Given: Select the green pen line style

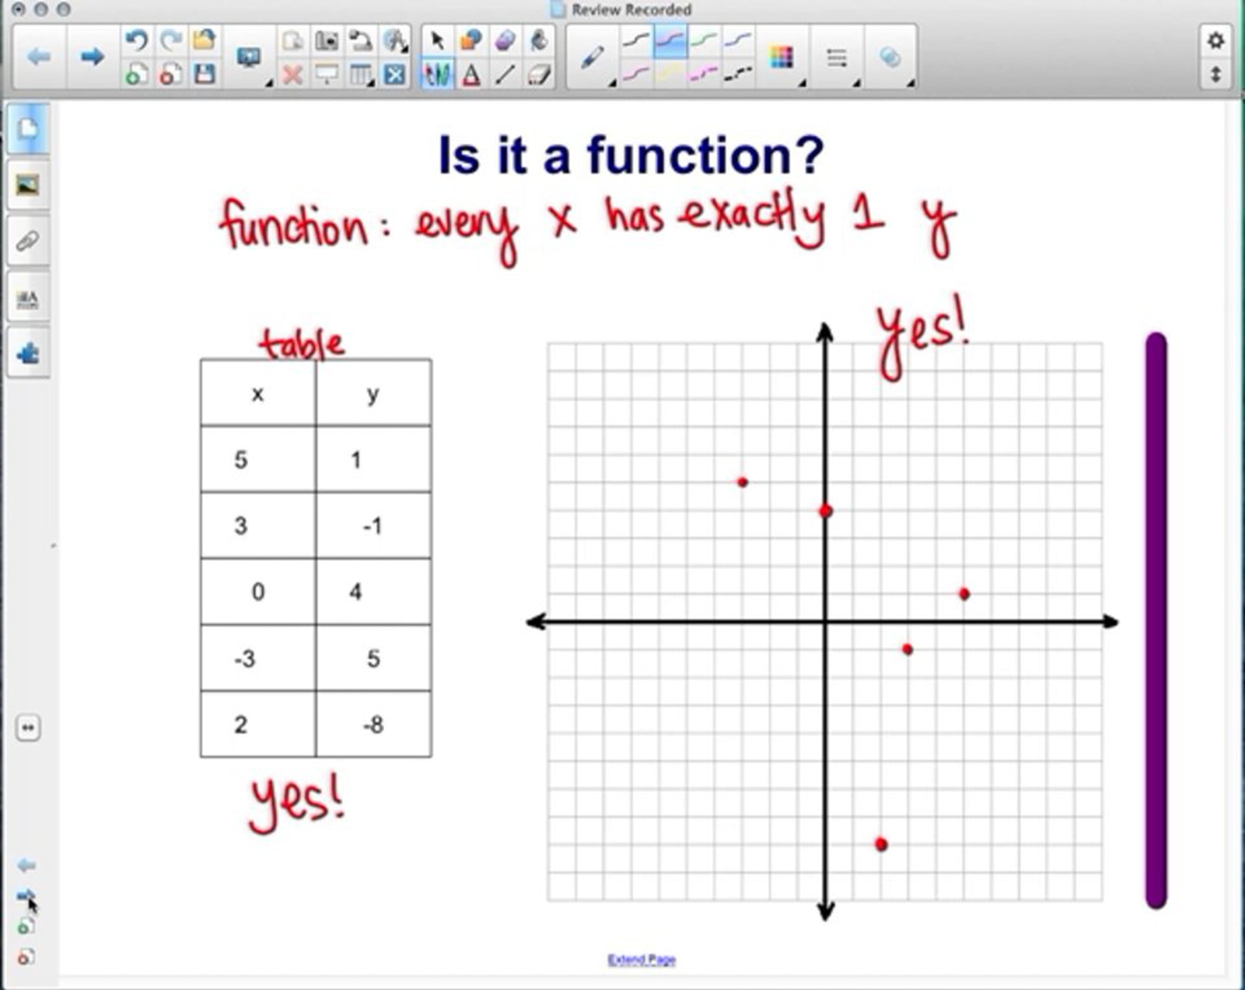Looking at the screenshot, I should click(x=704, y=40).
